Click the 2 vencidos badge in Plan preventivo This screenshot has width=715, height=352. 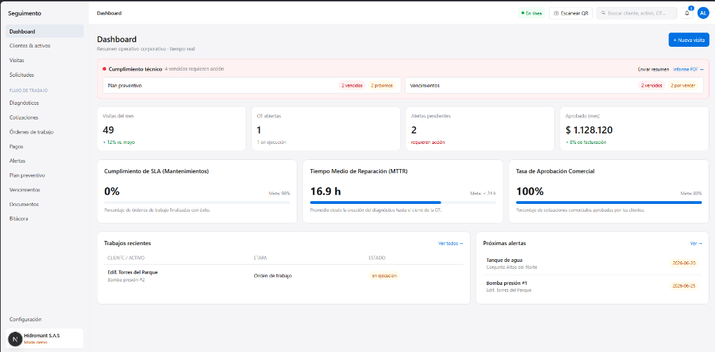pyautogui.click(x=352, y=85)
